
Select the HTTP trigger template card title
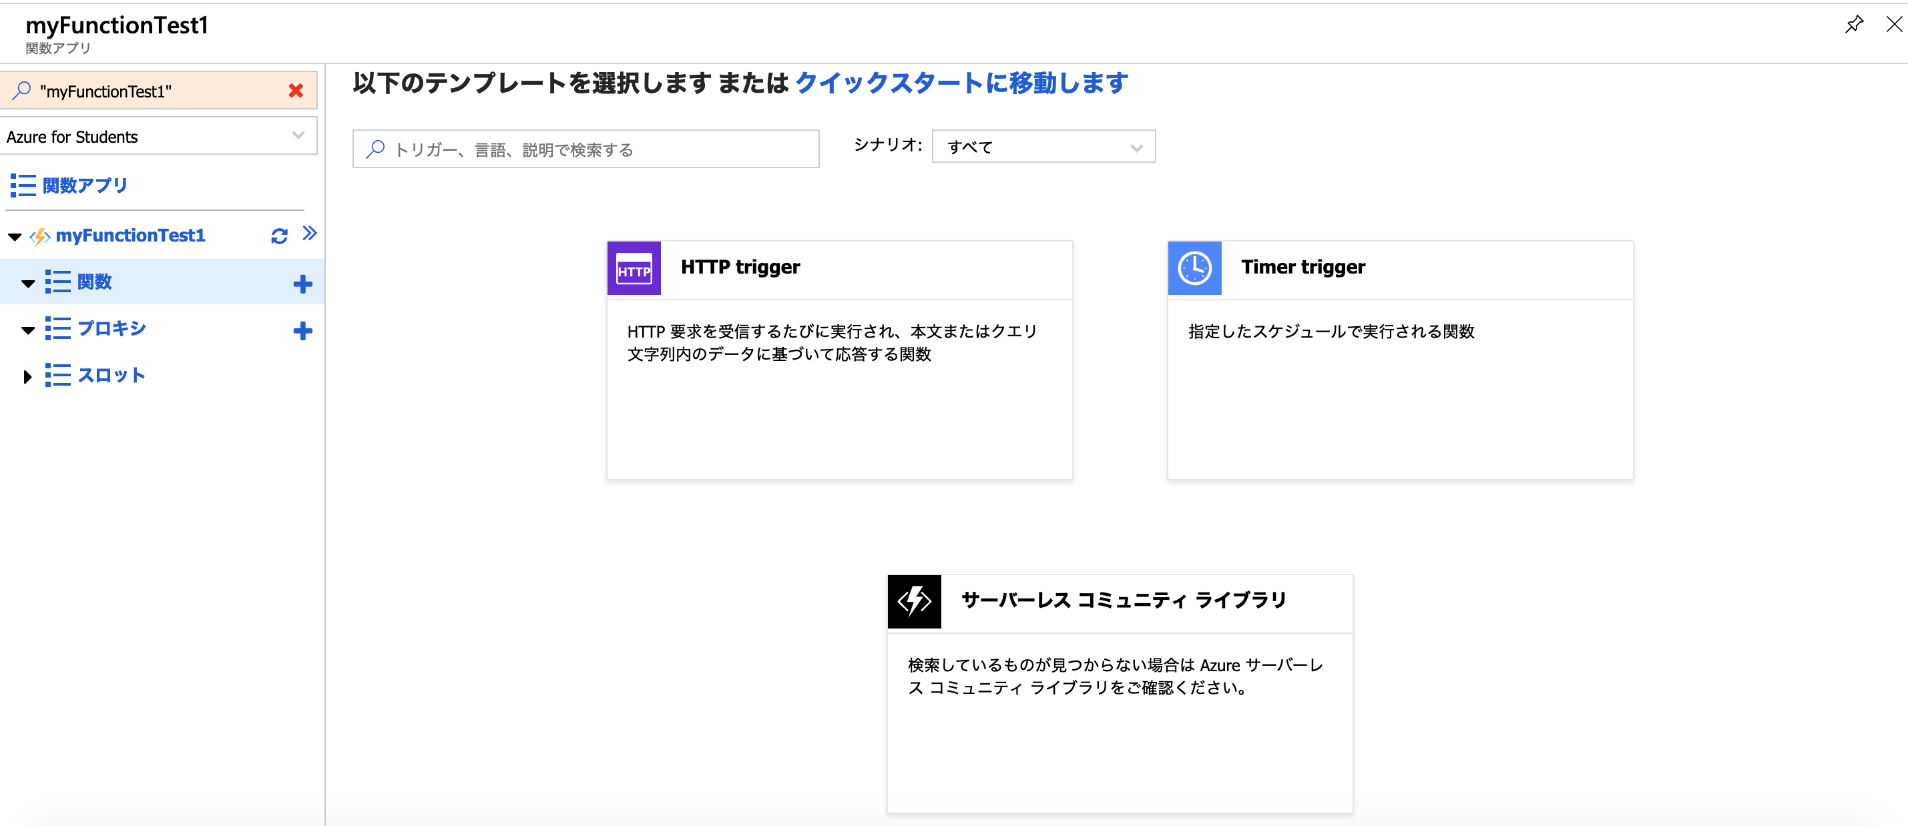pos(740,266)
